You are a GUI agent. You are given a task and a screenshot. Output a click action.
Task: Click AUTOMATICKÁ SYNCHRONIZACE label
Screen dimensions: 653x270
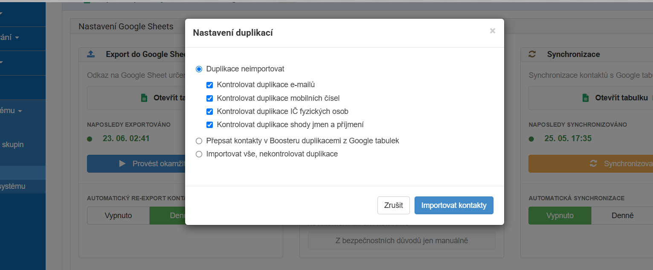click(x=576, y=198)
